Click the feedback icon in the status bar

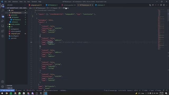(x=163, y=90)
